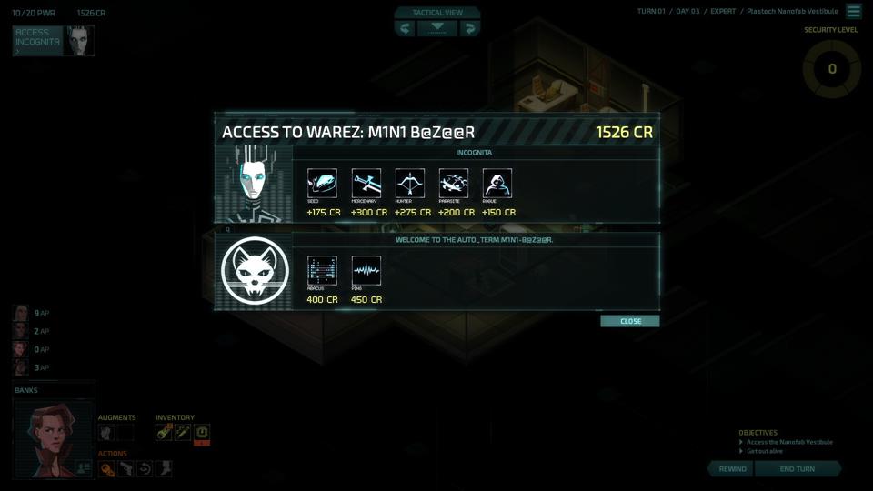Select the agent with 9 AP

(32, 313)
